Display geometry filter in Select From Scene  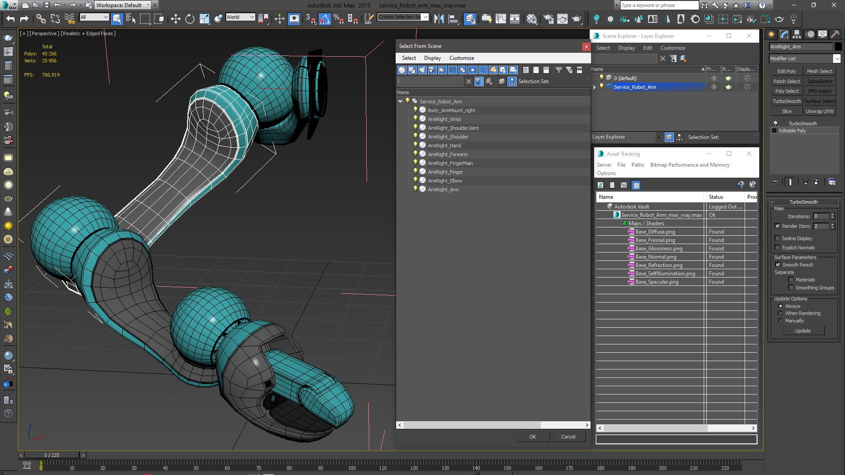point(402,70)
